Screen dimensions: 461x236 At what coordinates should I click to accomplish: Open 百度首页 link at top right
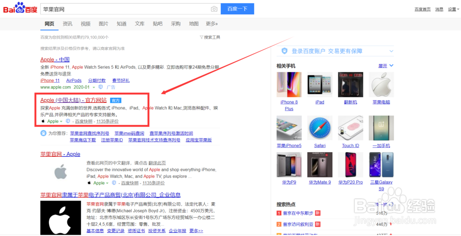pos(422,9)
